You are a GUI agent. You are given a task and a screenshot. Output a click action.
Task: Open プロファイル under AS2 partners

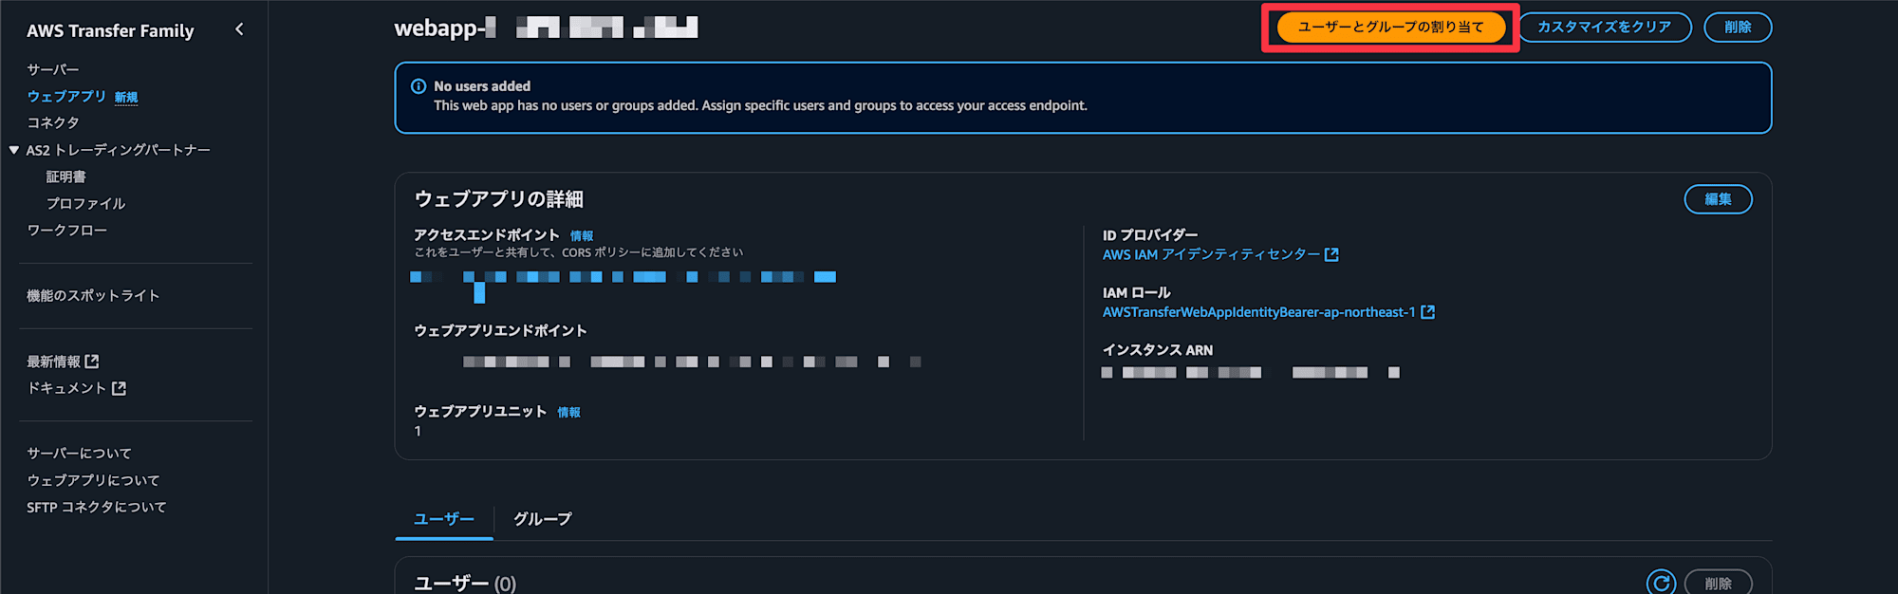[86, 203]
